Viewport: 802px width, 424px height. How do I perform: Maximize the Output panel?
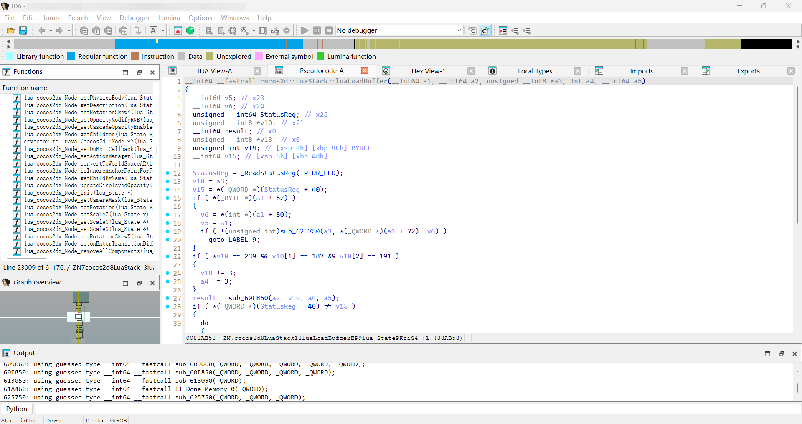coord(767,354)
